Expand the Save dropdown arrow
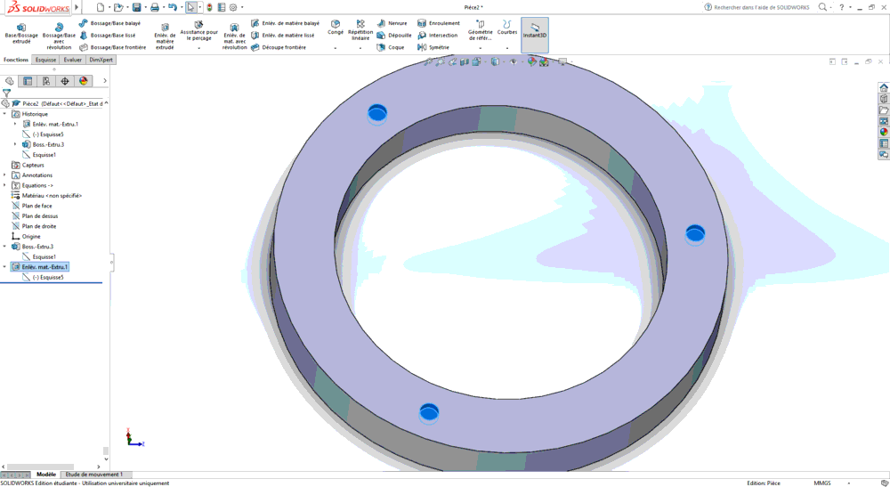The width and height of the screenshot is (890, 487). [x=145, y=7]
